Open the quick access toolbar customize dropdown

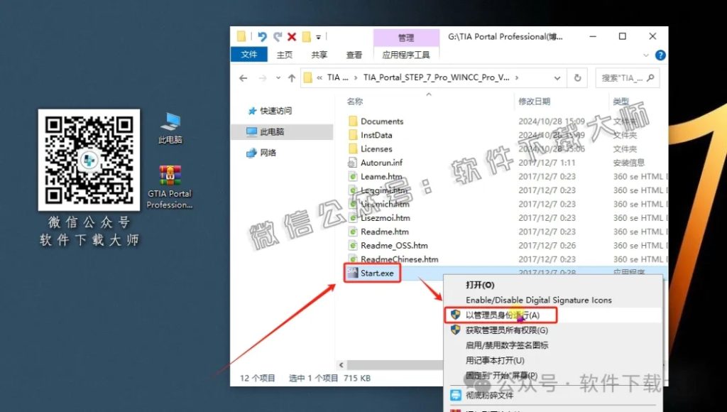coord(318,37)
